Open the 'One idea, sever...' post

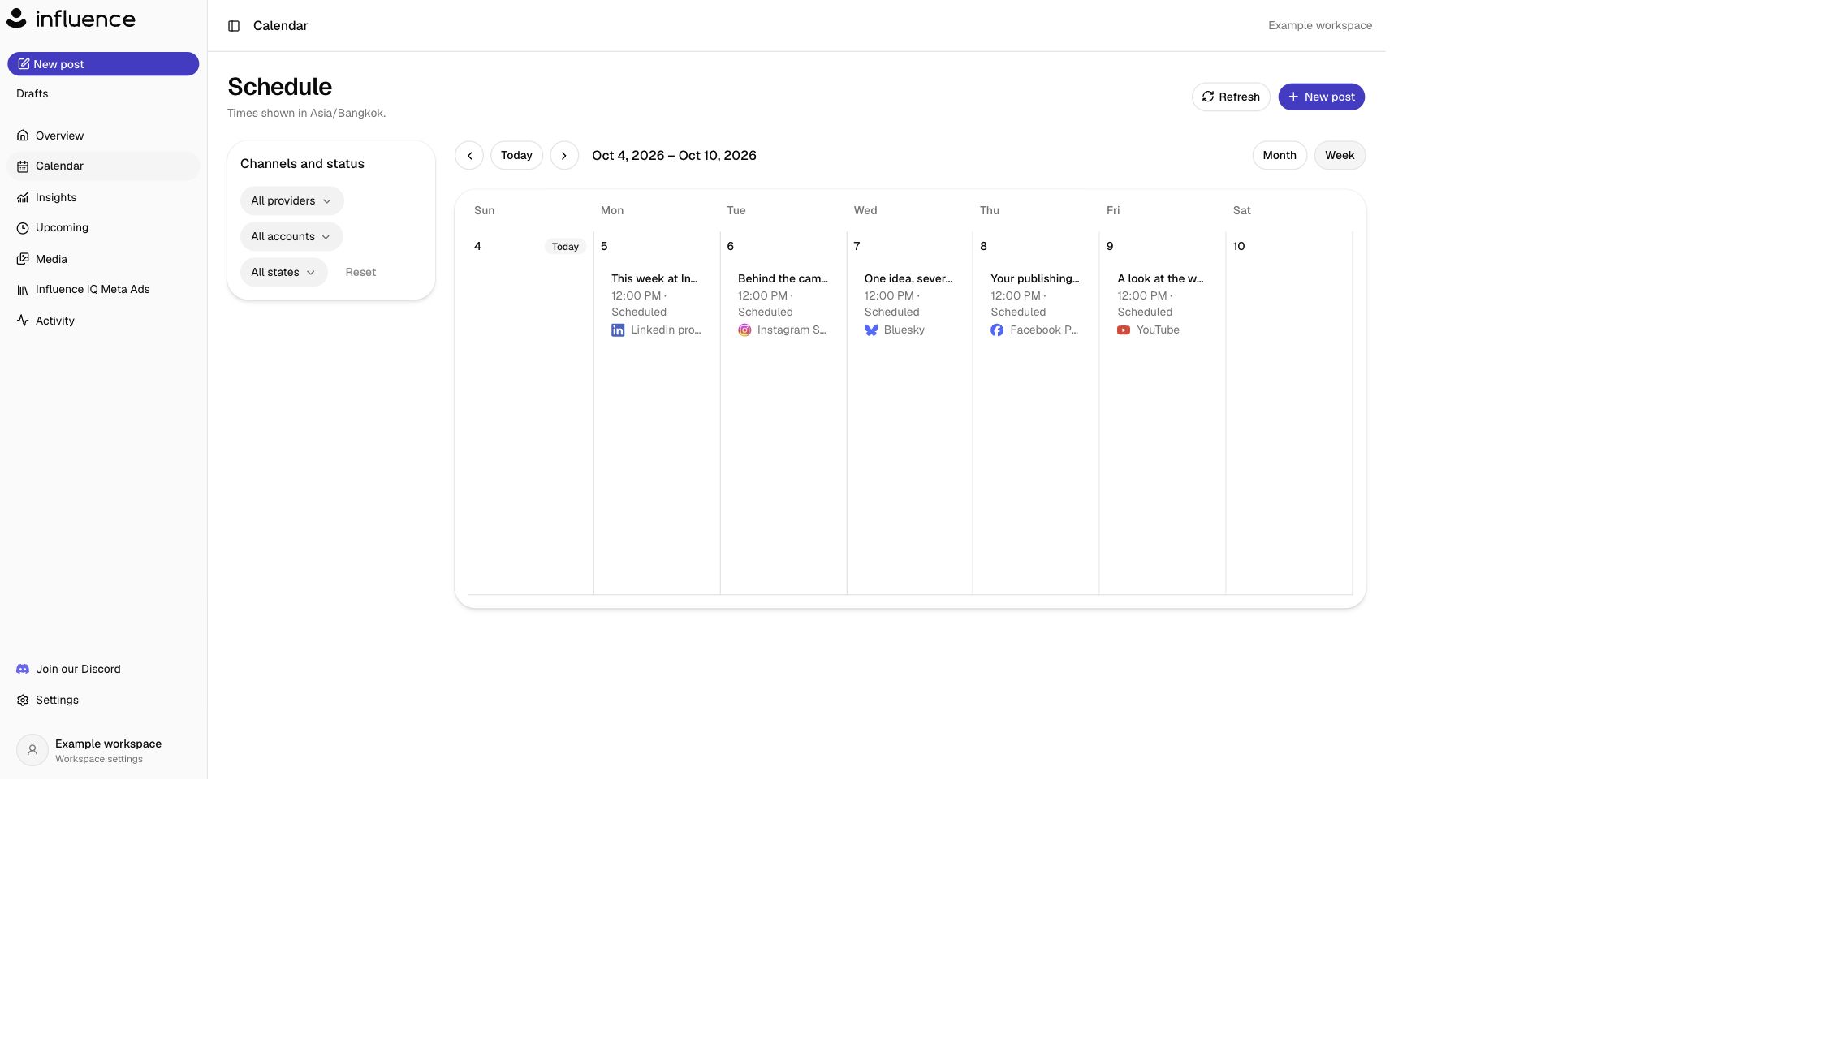coord(909,304)
